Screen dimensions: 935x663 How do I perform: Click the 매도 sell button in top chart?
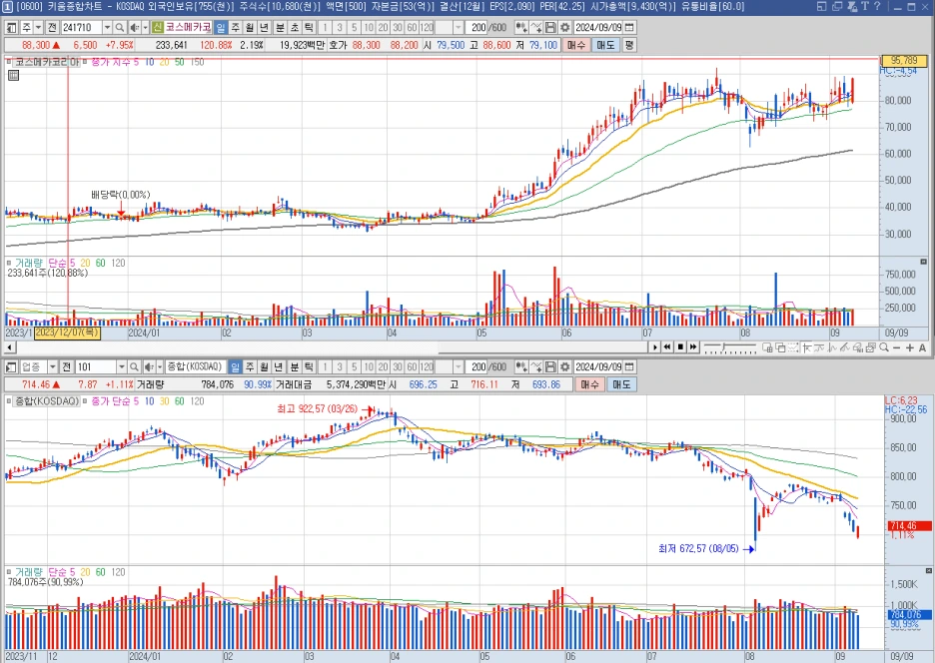(605, 45)
